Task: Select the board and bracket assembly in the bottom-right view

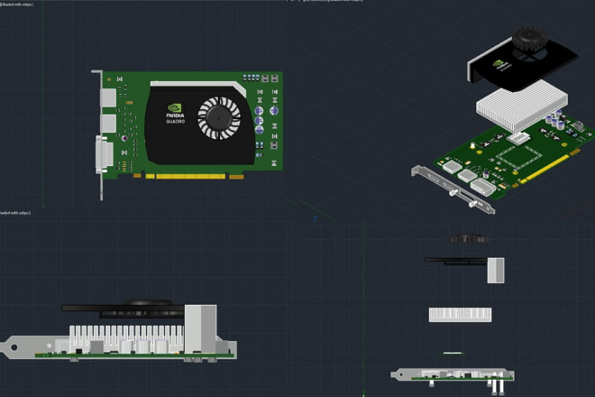Action: point(453,378)
